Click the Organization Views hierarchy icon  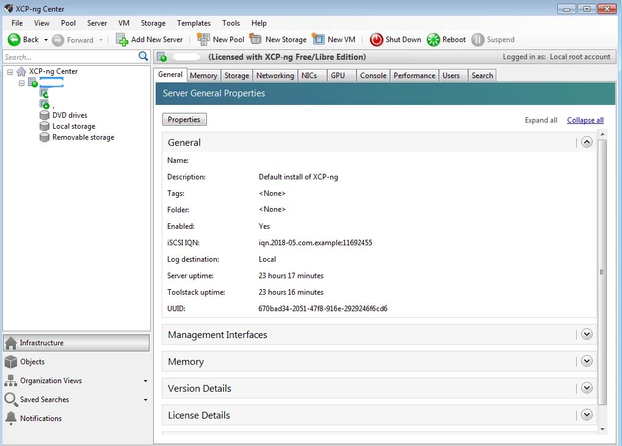(11, 381)
